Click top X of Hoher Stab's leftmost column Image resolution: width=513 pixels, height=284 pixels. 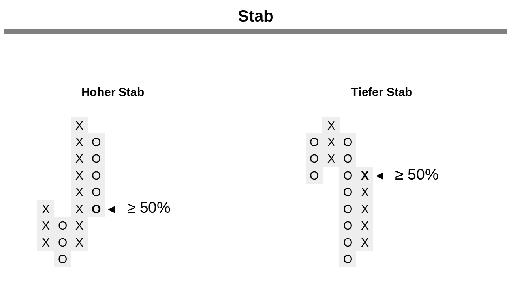coord(46,209)
